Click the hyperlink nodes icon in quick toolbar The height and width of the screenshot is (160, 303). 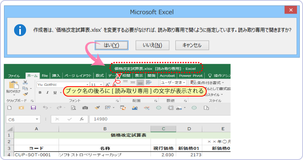[147, 108]
